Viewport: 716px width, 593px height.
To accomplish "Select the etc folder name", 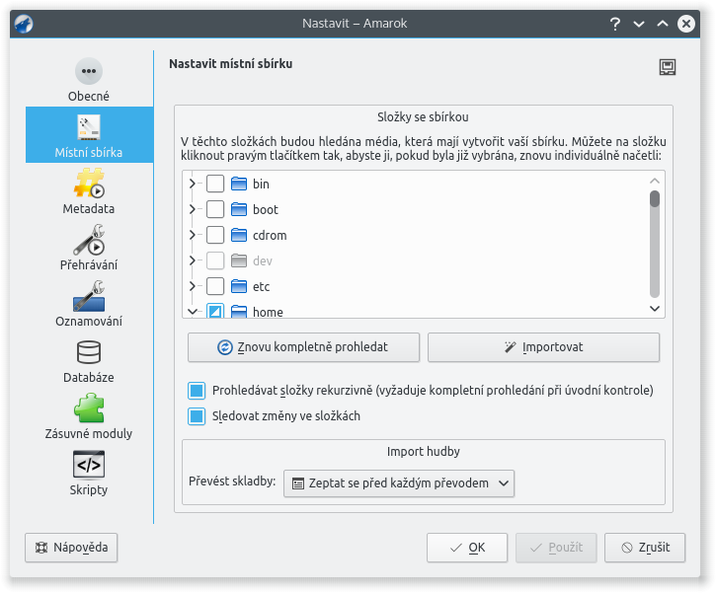I will 261,286.
